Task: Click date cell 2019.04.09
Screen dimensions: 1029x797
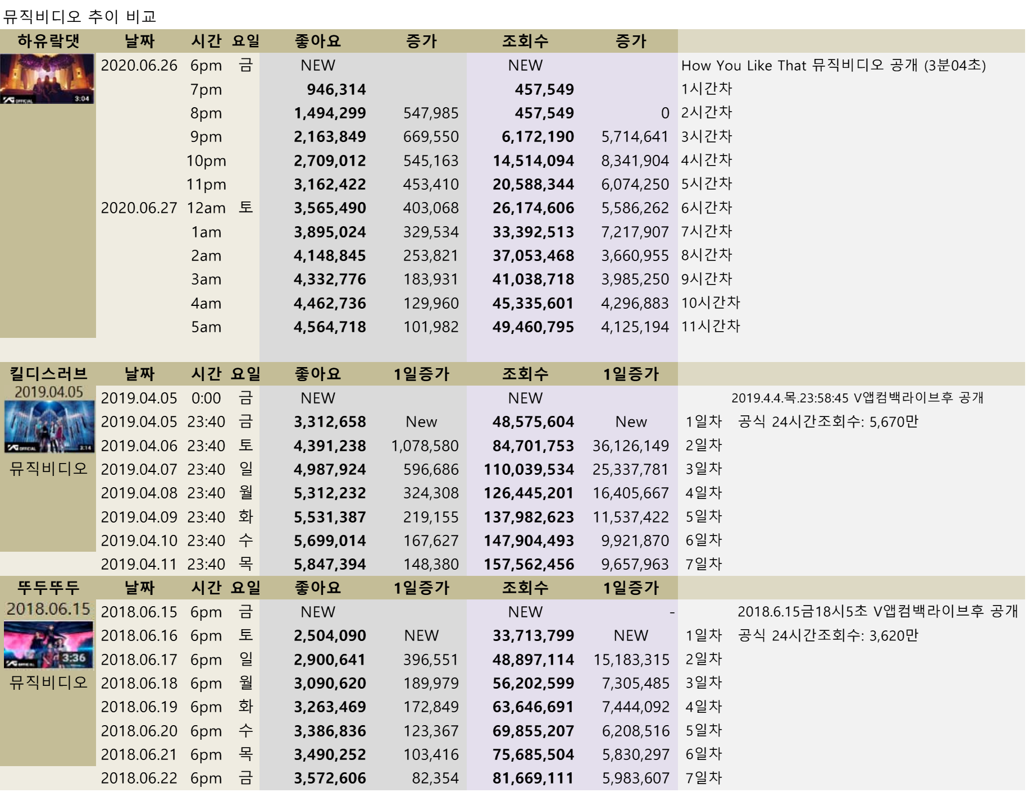Action: [139, 517]
